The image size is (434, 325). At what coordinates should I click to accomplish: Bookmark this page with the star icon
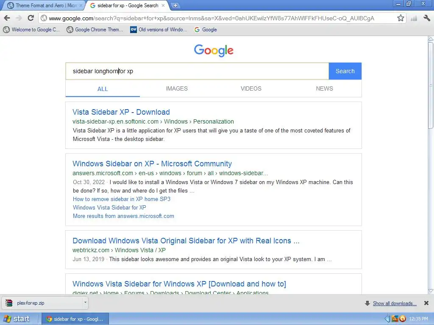(401, 18)
